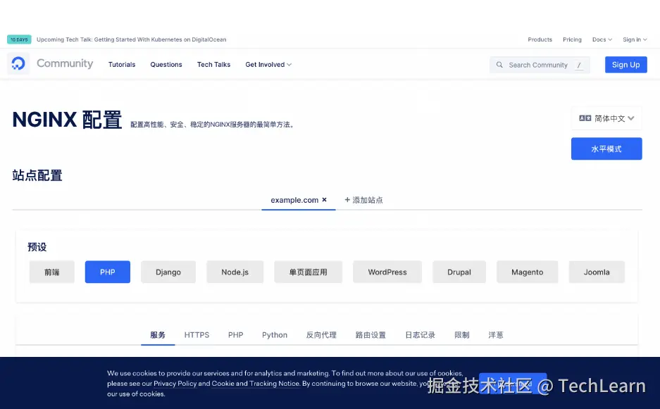Click the language translate icon
The height and width of the screenshot is (409, 660).
(585, 118)
